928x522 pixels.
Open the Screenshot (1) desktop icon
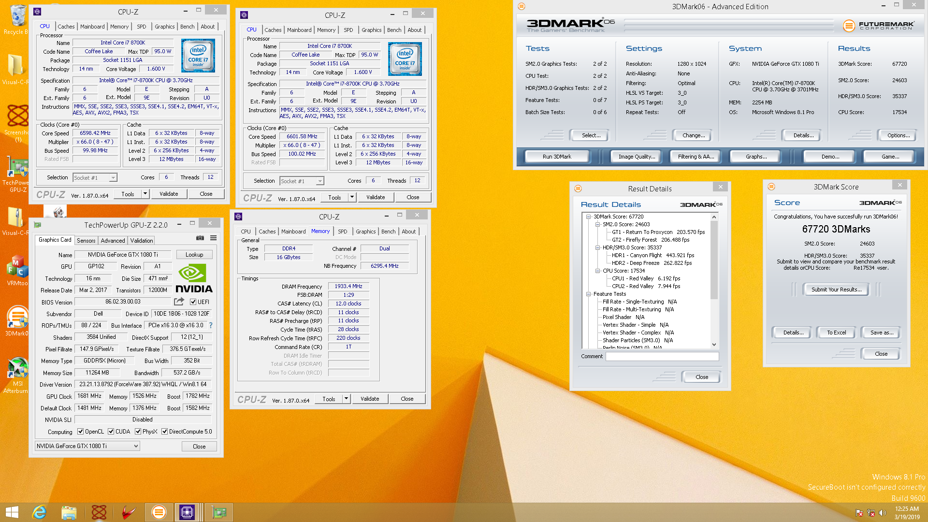(x=17, y=123)
